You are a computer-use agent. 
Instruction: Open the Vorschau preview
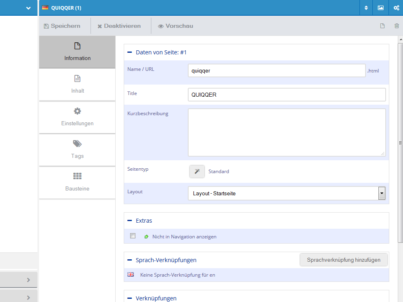[176, 26]
